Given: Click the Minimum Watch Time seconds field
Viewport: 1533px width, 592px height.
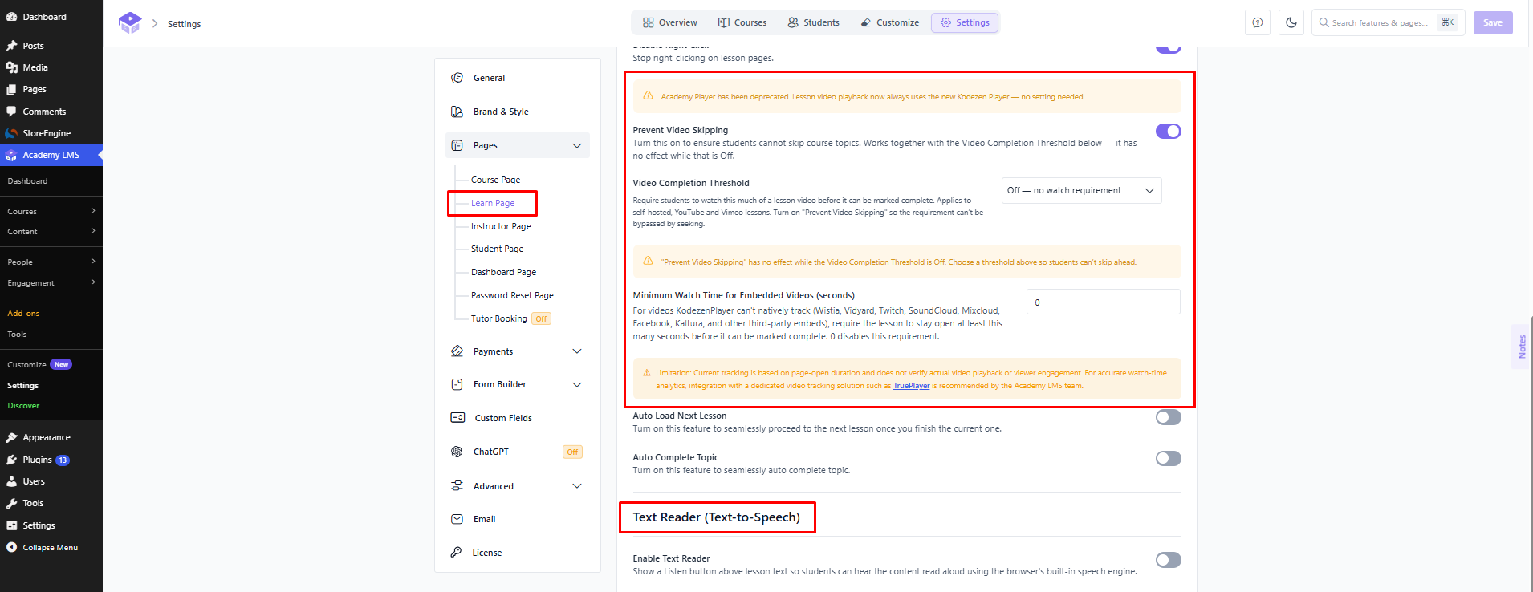Looking at the screenshot, I should pos(1104,302).
